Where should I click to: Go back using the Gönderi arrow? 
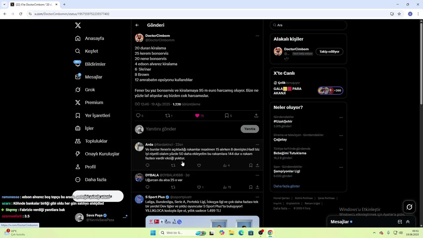[x=137, y=25]
